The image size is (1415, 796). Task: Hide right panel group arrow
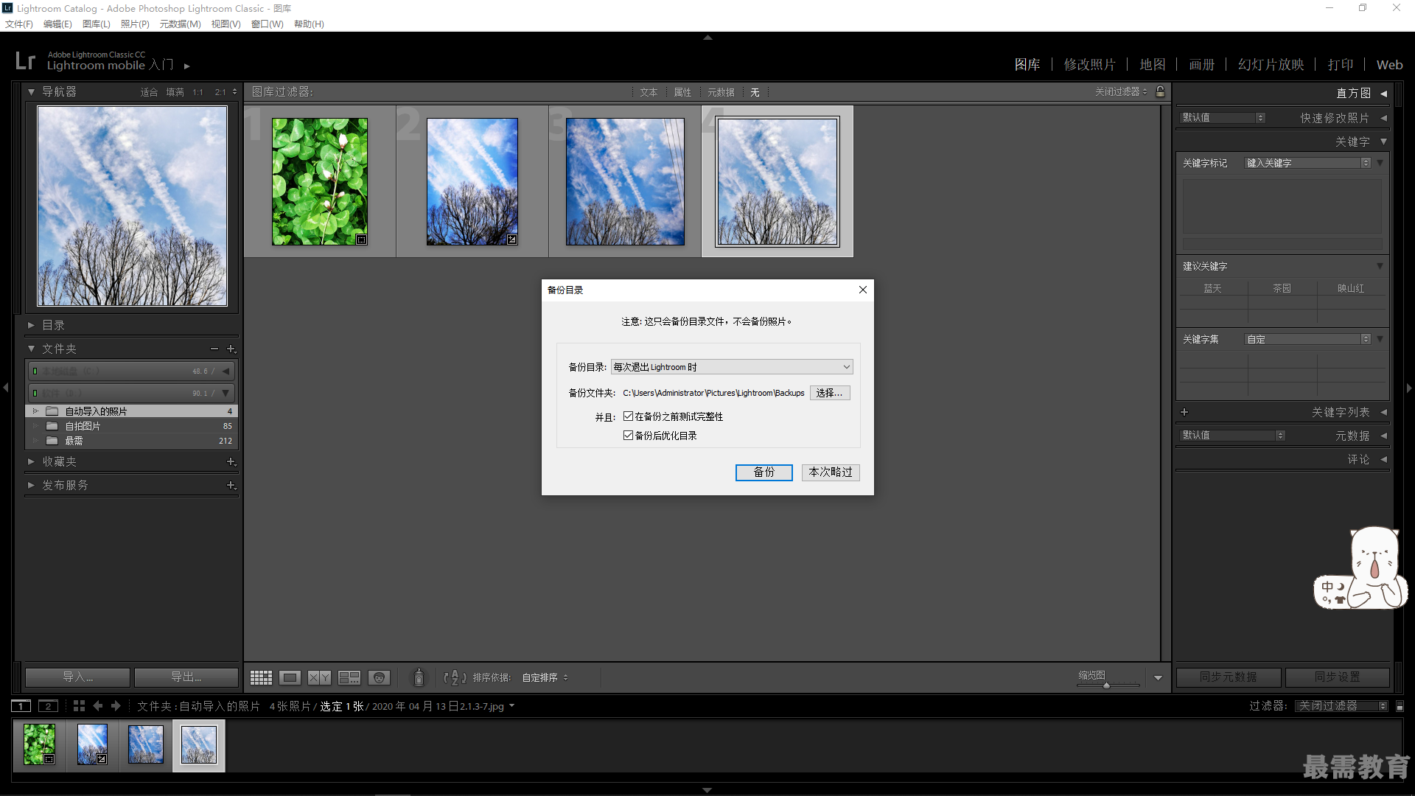click(1409, 387)
